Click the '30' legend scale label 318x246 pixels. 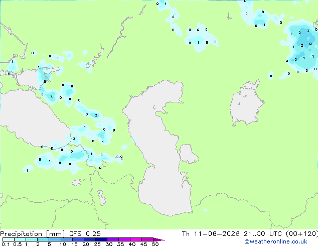pyautogui.click(x=109, y=244)
